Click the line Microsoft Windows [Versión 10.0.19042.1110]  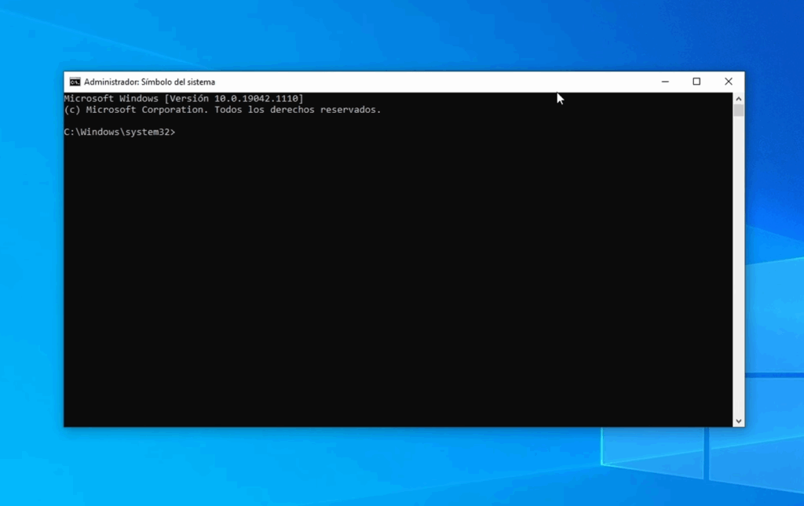184,98
